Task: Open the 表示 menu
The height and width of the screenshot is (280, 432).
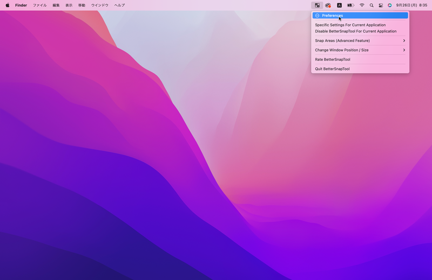Action: pyautogui.click(x=69, y=5)
